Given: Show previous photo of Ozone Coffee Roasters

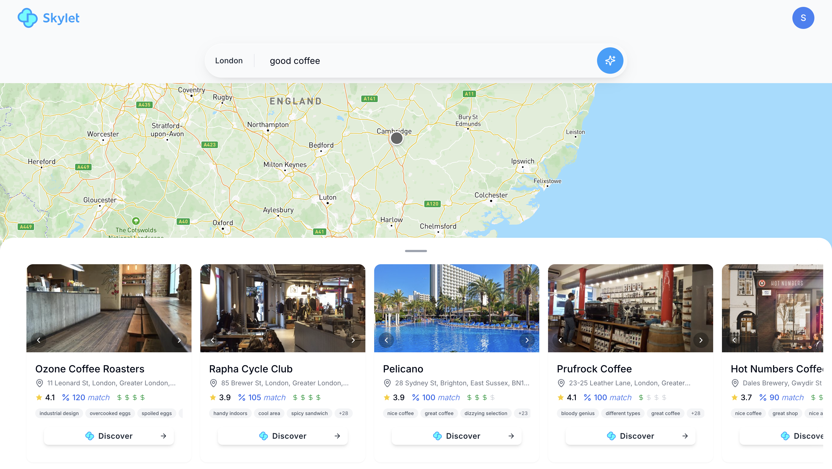Looking at the screenshot, I should click(39, 340).
